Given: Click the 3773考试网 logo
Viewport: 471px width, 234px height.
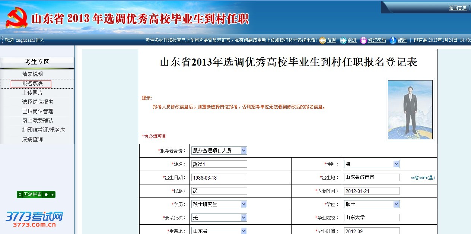Looking at the screenshot, I should (x=34, y=219).
